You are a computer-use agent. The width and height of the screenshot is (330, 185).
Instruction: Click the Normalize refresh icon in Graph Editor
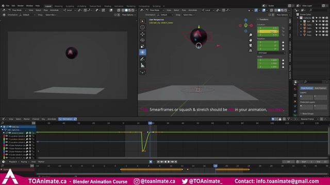pos(75,119)
